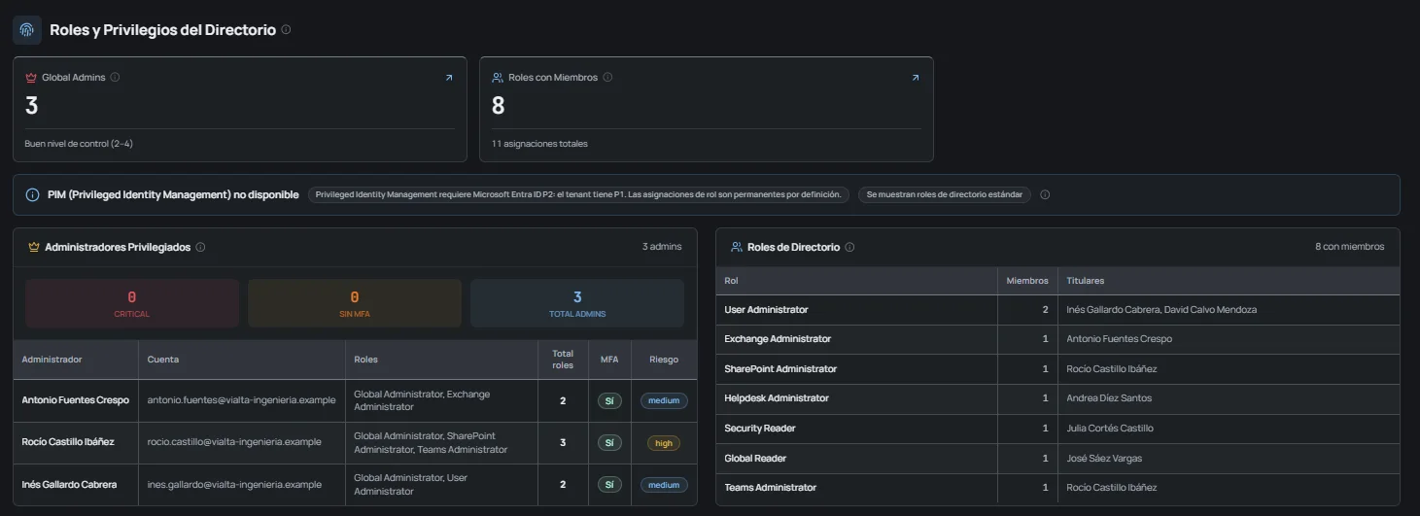Image resolution: width=1420 pixels, height=516 pixels.
Task: Select the Helpdesk Administrator role row
Action: pyautogui.click(x=1057, y=398)
